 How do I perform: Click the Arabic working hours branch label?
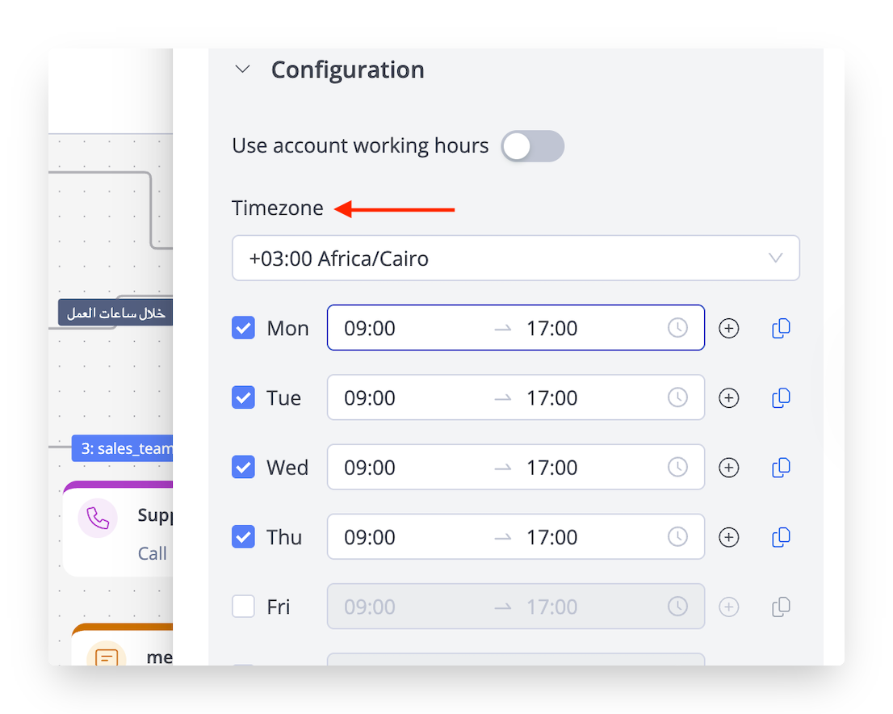pos(115,313)
